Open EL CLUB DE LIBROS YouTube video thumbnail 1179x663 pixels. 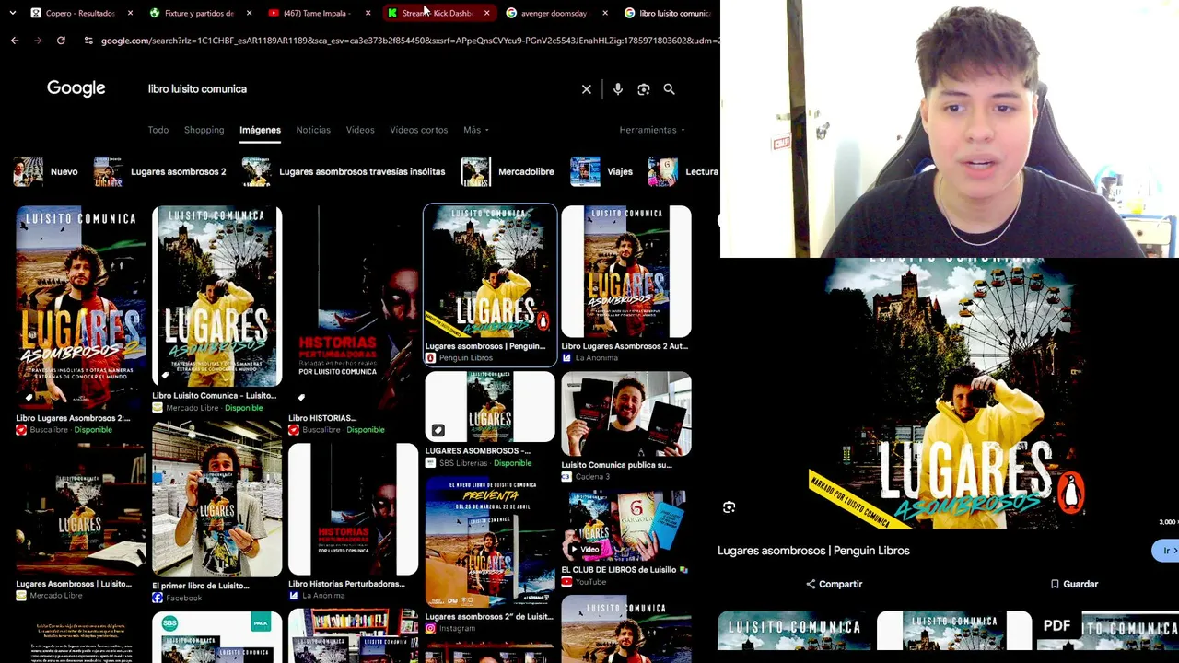point(626,526)
